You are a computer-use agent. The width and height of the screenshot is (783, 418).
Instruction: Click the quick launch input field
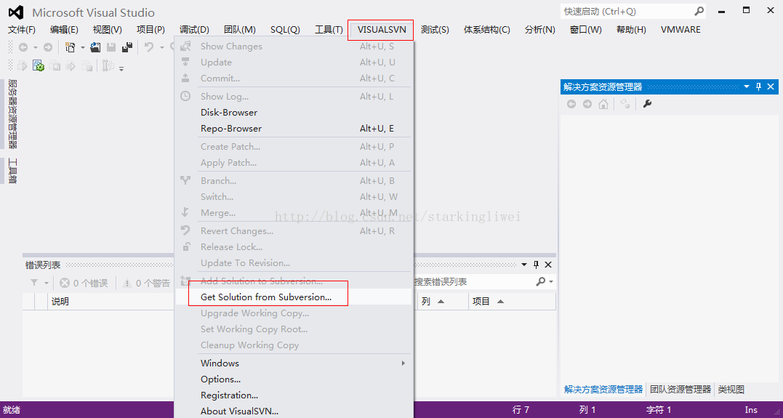coord(627,11)
